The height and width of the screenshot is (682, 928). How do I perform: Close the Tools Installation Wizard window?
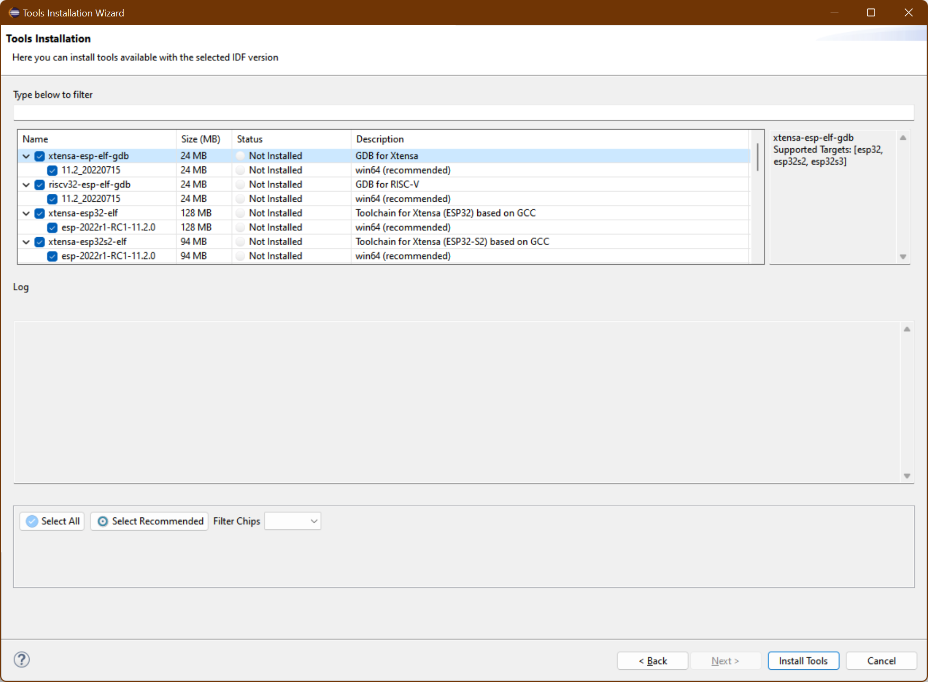pyautogui.click(x=908, y=13)
